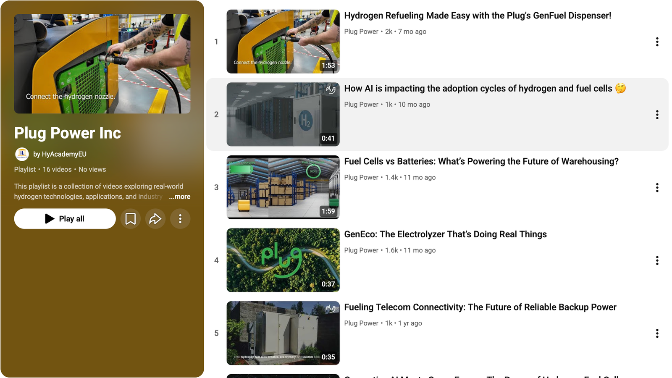
Task: Open options for How AI is impacting video
Action: coord(657,115)
